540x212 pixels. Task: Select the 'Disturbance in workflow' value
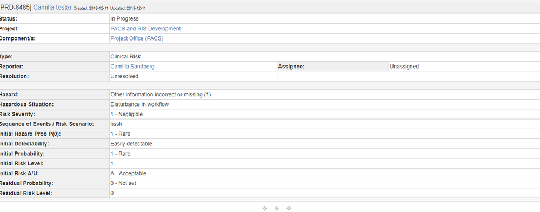139,104
